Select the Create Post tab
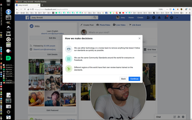The image size is (192, 120). (87, 25)
